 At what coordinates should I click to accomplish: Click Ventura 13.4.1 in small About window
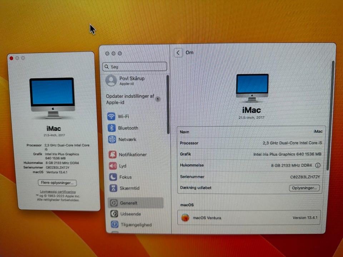57,172
